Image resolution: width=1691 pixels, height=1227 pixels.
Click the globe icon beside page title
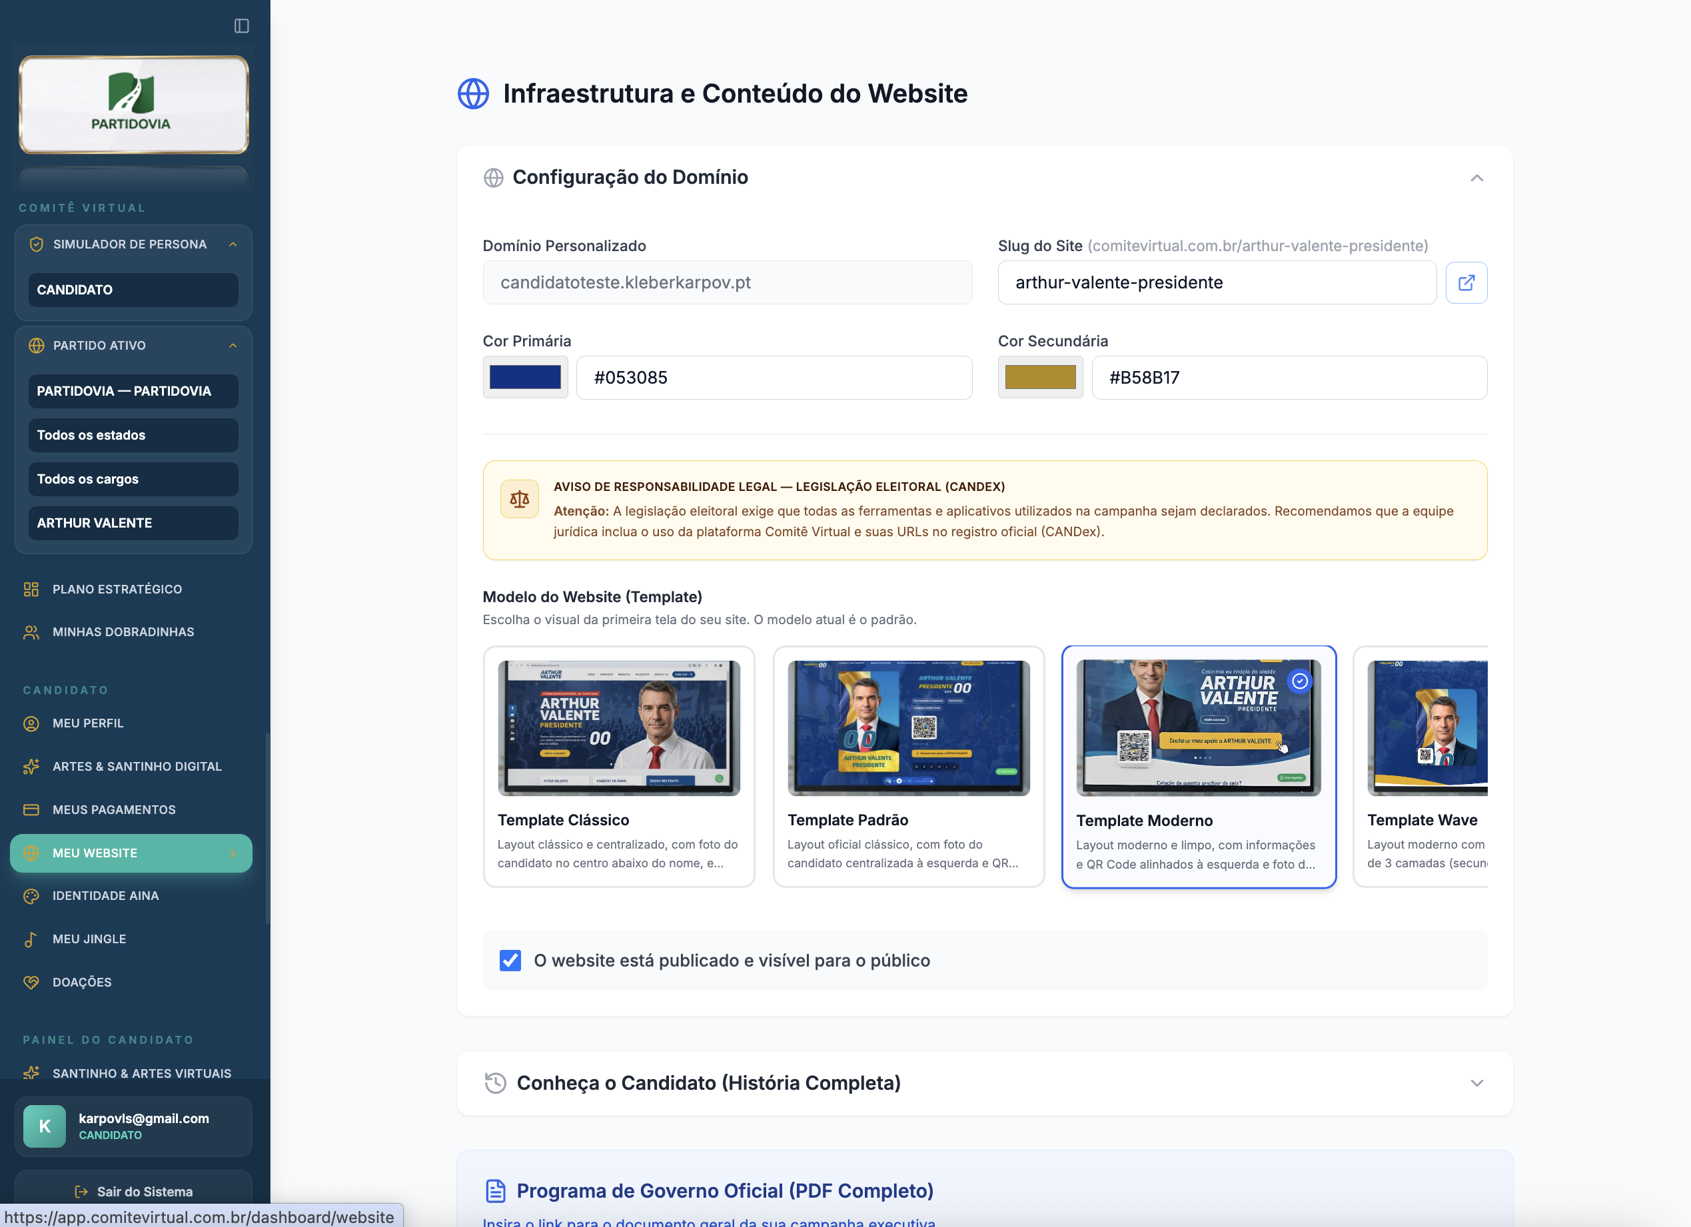pyautogui.click(x=474, y=94)
